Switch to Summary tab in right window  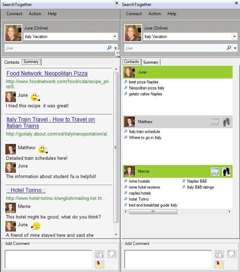151,62
